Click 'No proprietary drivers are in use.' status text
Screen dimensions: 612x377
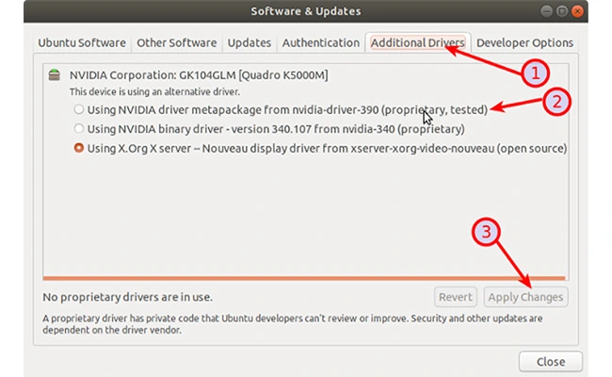point(128,297)
